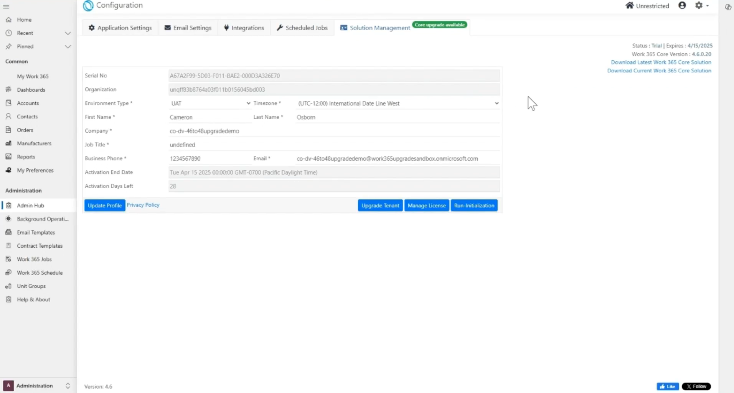Click the Job Title input field
The image size is (734, 393).
tap(334, 145)
